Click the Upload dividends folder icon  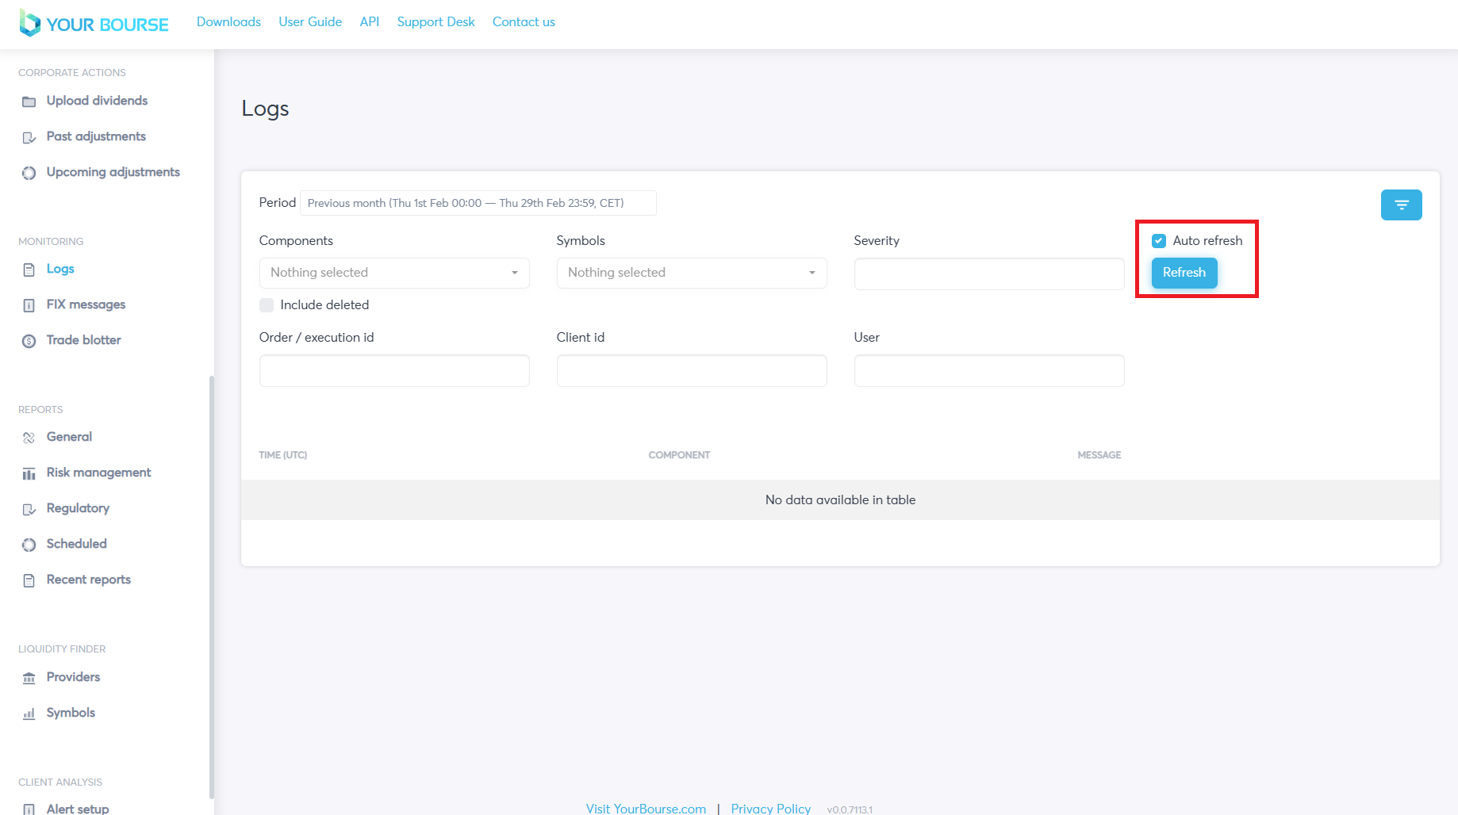tap(29, 101)
